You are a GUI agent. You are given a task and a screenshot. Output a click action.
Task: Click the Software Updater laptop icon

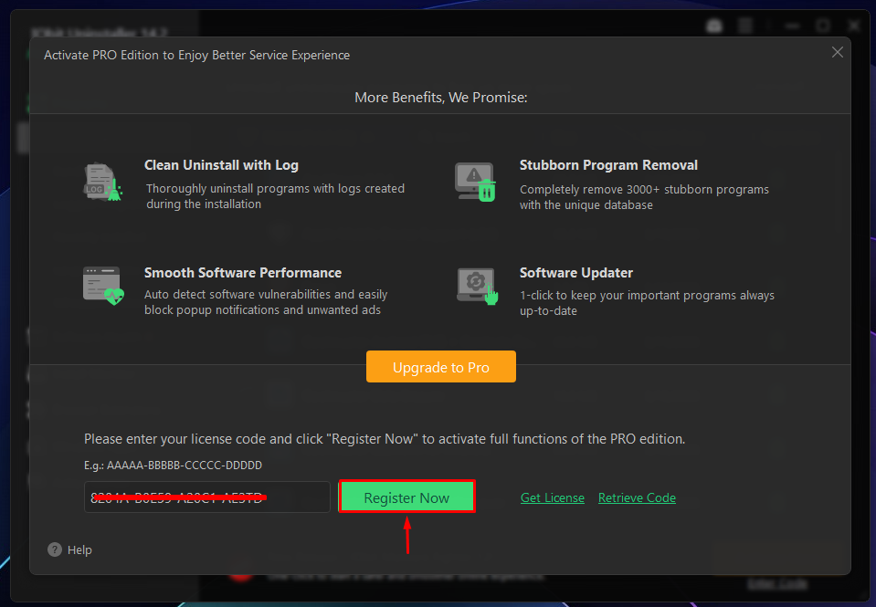[478, 286]
